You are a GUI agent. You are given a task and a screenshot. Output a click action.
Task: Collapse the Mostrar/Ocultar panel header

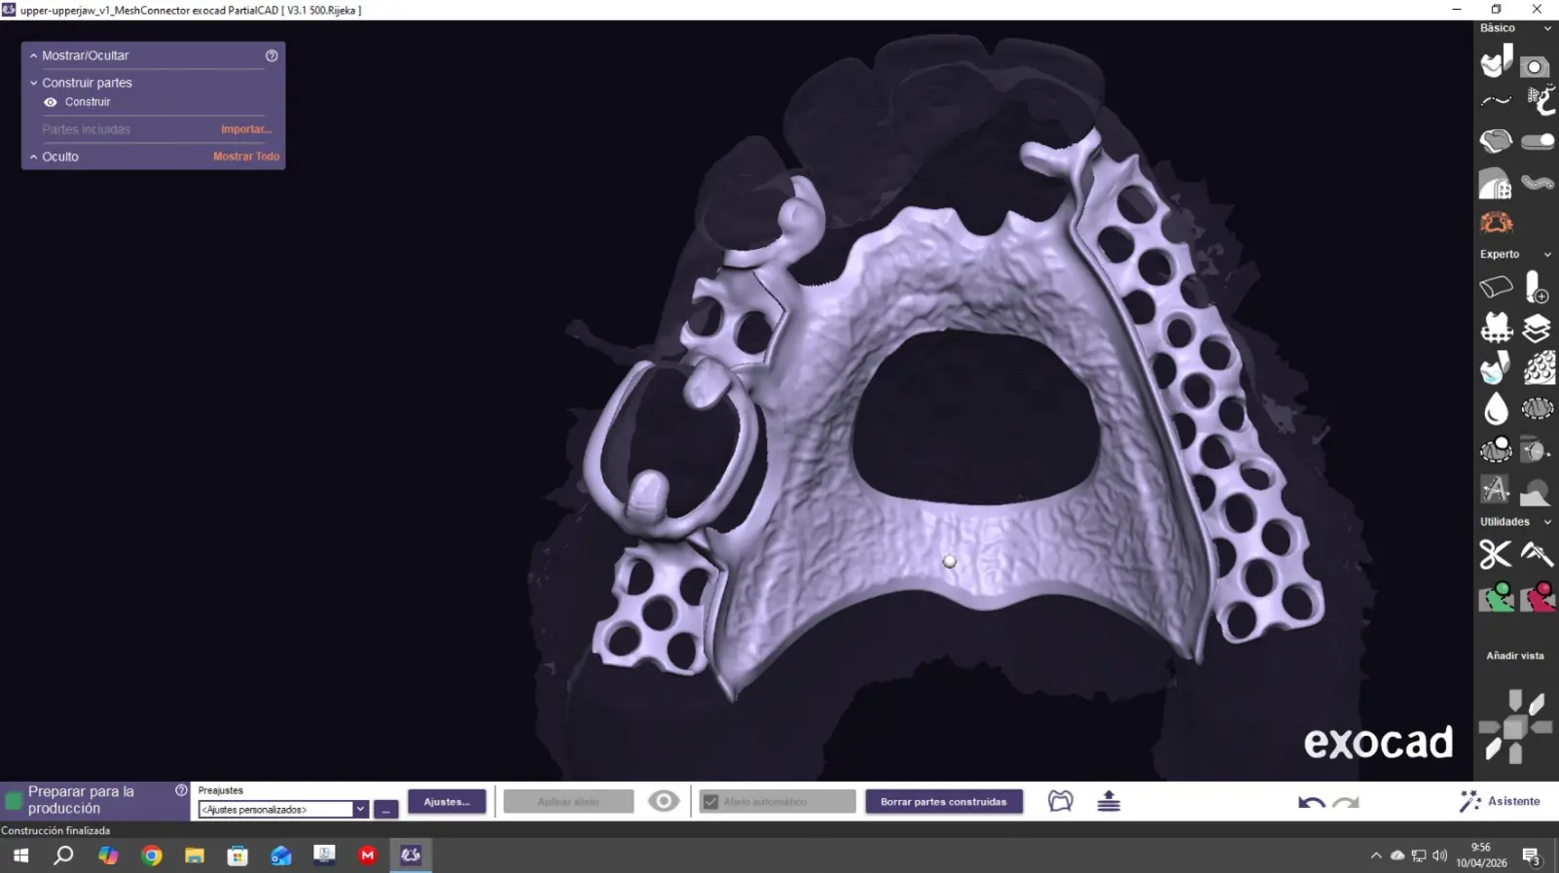pyautogui.click(x=33, y=55)
